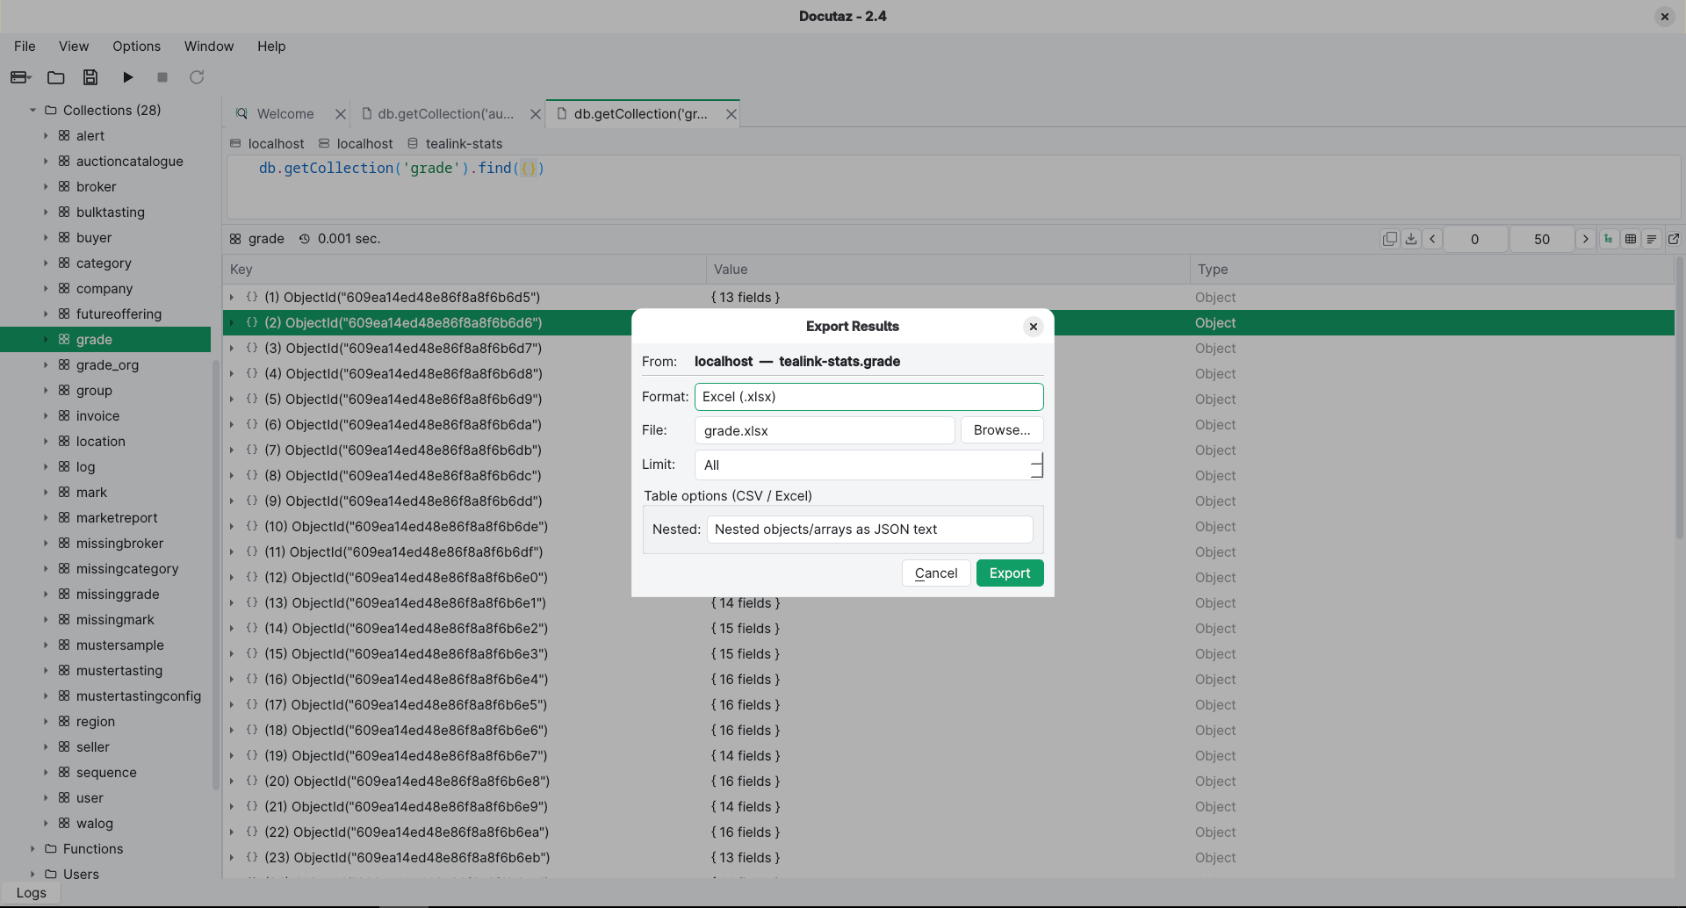This screenshot has width=1686, height=908.
Task: Click the grade label in results bar
Action: [x=266, y=239]
